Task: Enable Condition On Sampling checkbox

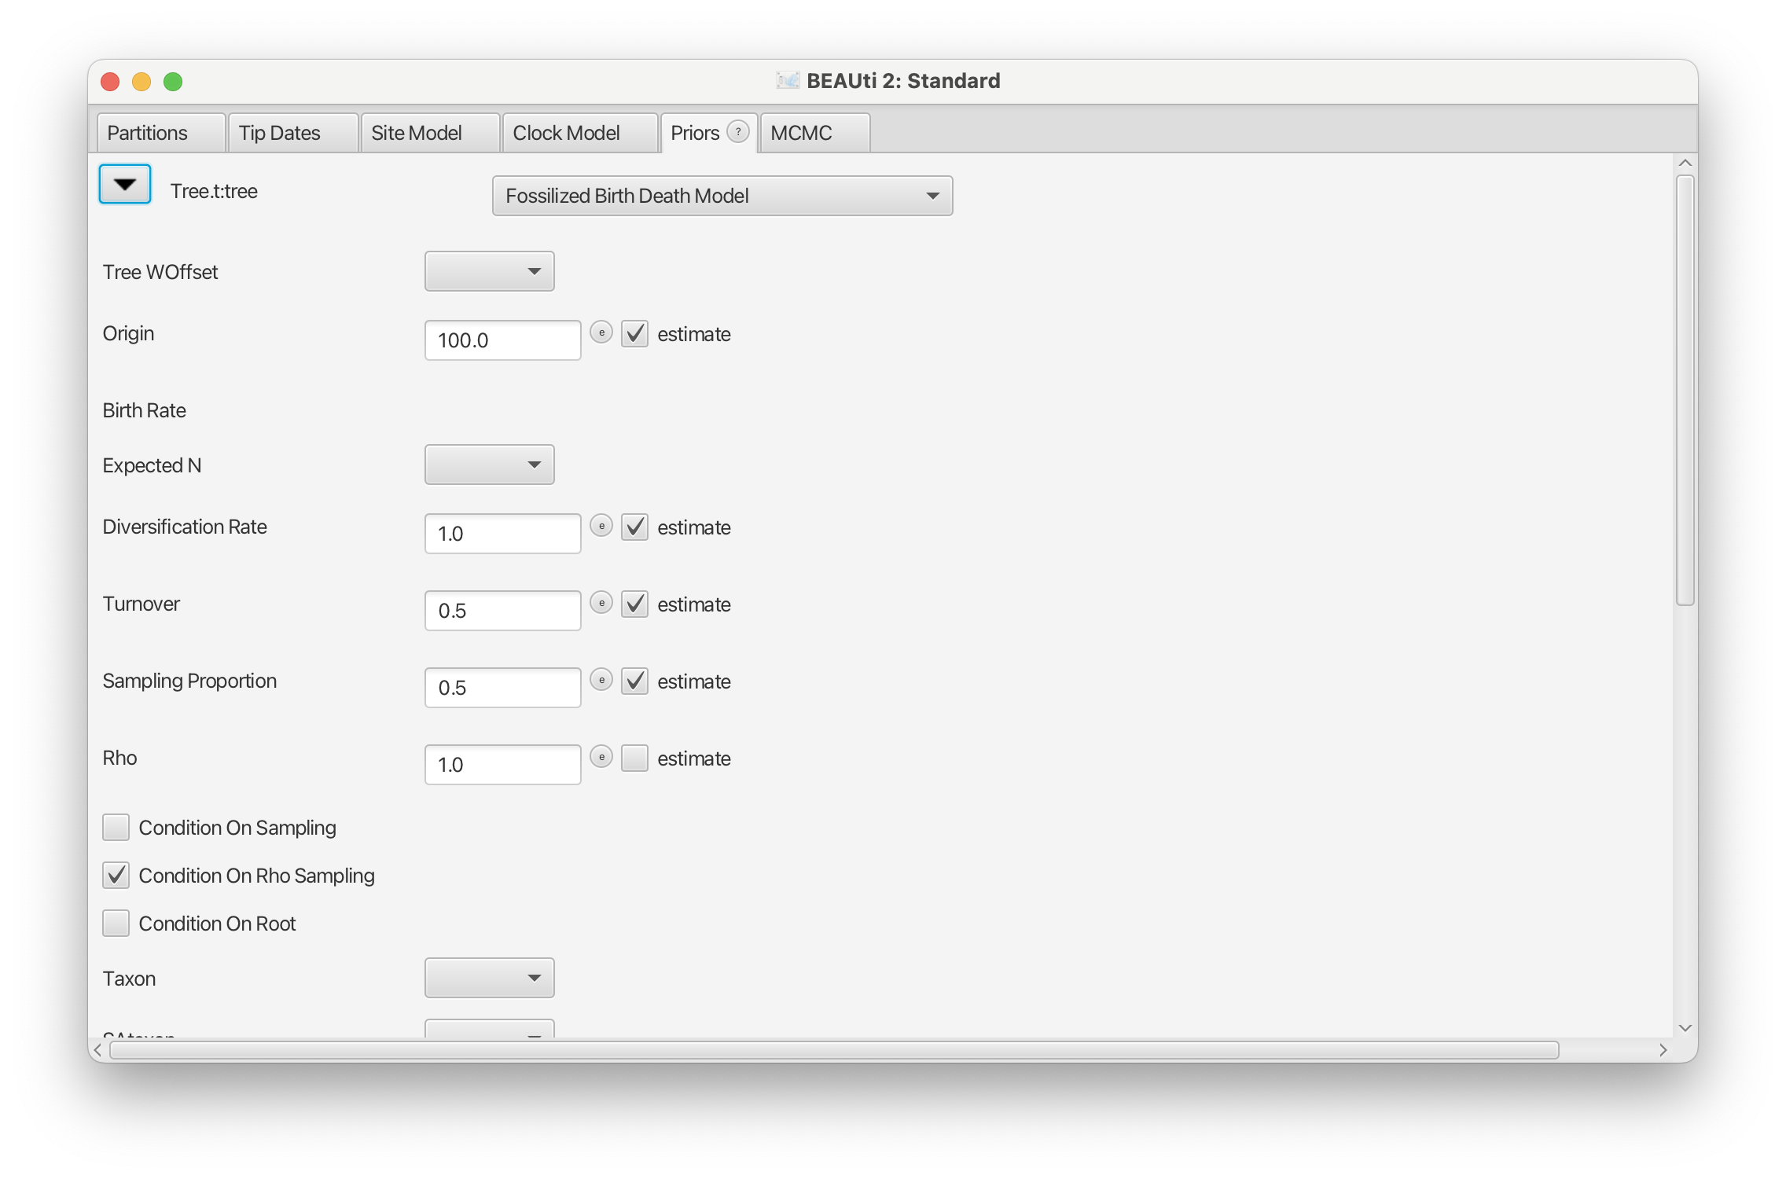Action: click(116, 828)
